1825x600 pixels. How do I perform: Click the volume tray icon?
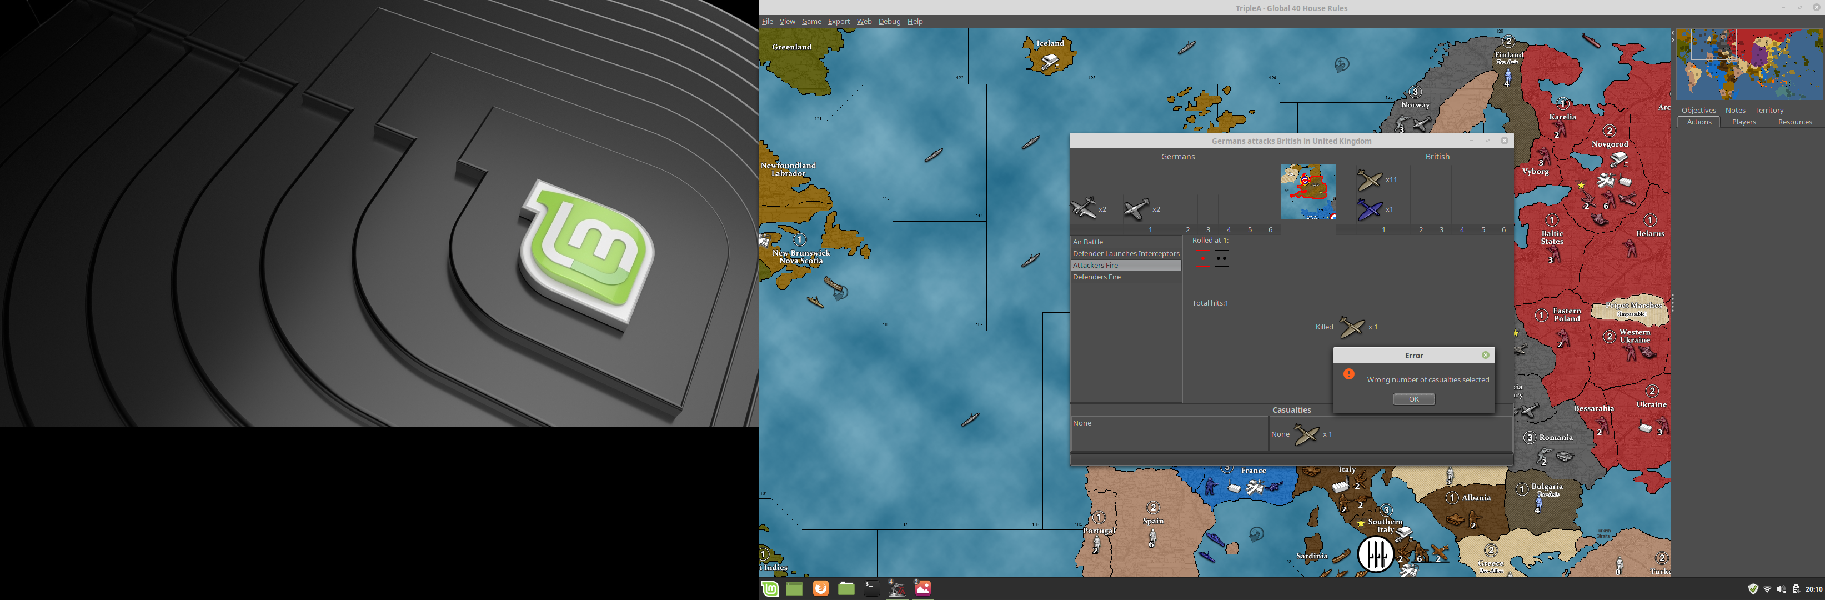click(x=1781, y=589)
